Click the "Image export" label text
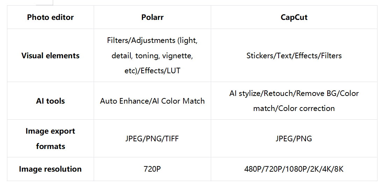This screenshot has height=187, width=387. pyautogui.click(x=50, y=132)
